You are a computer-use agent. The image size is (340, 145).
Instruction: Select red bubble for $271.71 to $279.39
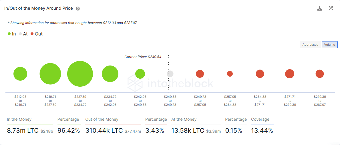point(290,74)
